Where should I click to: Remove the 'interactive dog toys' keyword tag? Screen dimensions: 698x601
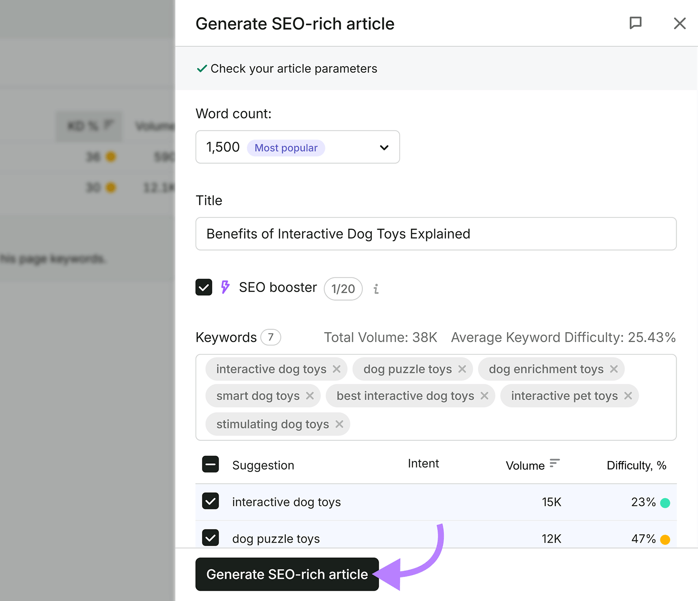(336, 369)
